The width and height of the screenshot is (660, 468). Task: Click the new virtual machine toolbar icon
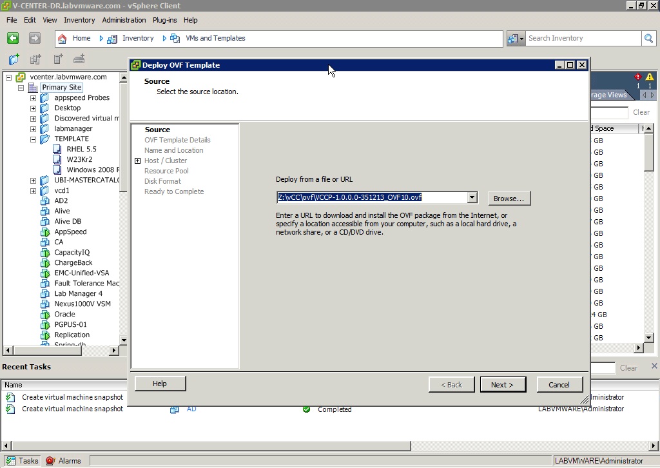point(58,59)
